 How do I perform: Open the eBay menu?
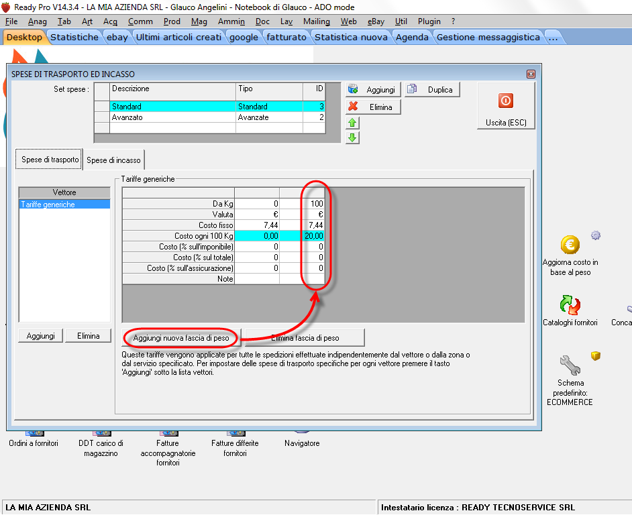tap(376, 21)
